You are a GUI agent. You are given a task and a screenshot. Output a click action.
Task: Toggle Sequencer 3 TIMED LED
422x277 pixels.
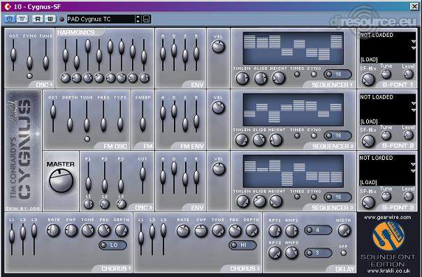click(x=297, y=197)
